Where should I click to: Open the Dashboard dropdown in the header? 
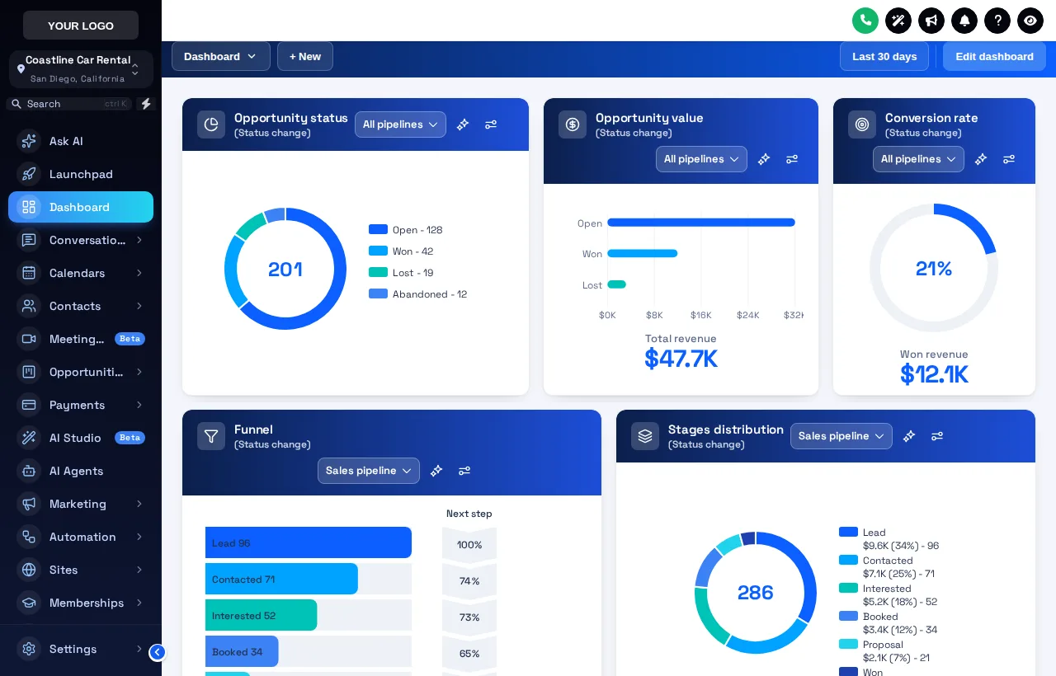click(x=221, y=56)
